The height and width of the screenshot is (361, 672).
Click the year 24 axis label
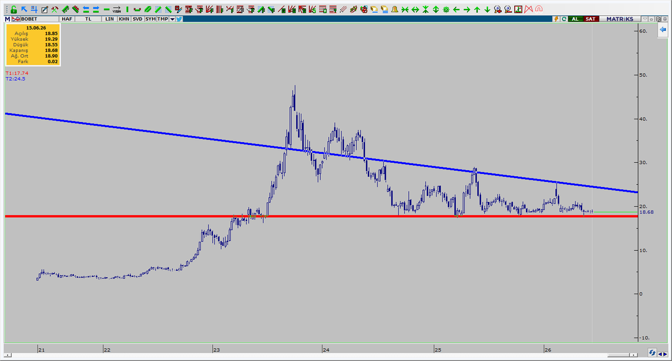coord(325,350)
